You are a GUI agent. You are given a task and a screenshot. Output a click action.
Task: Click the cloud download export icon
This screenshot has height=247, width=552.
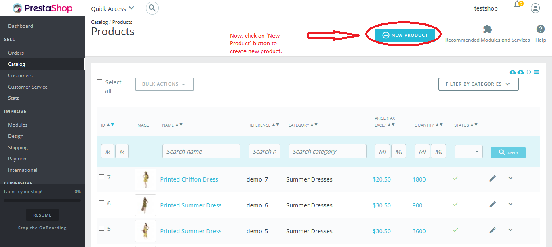click(521, 72)
